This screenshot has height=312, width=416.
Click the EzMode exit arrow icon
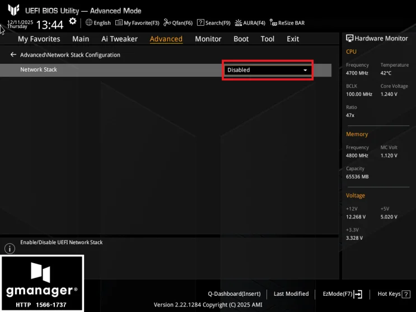click(358, 294)
